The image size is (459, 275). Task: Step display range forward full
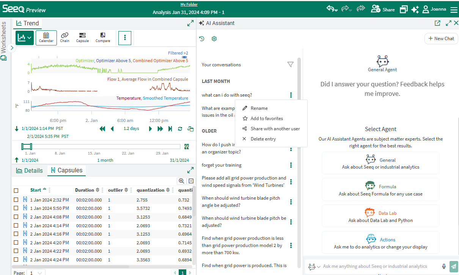[x=160, y=129]
